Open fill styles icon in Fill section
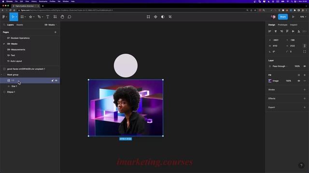This screenshot has height=173, width=309. coord(299,75)
